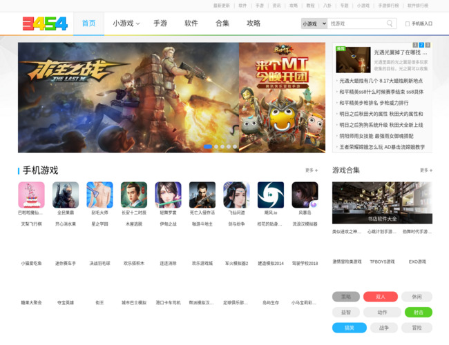Open the TFBOYS游戏 collection link
The image size is (449, 345).
(382, 262)
